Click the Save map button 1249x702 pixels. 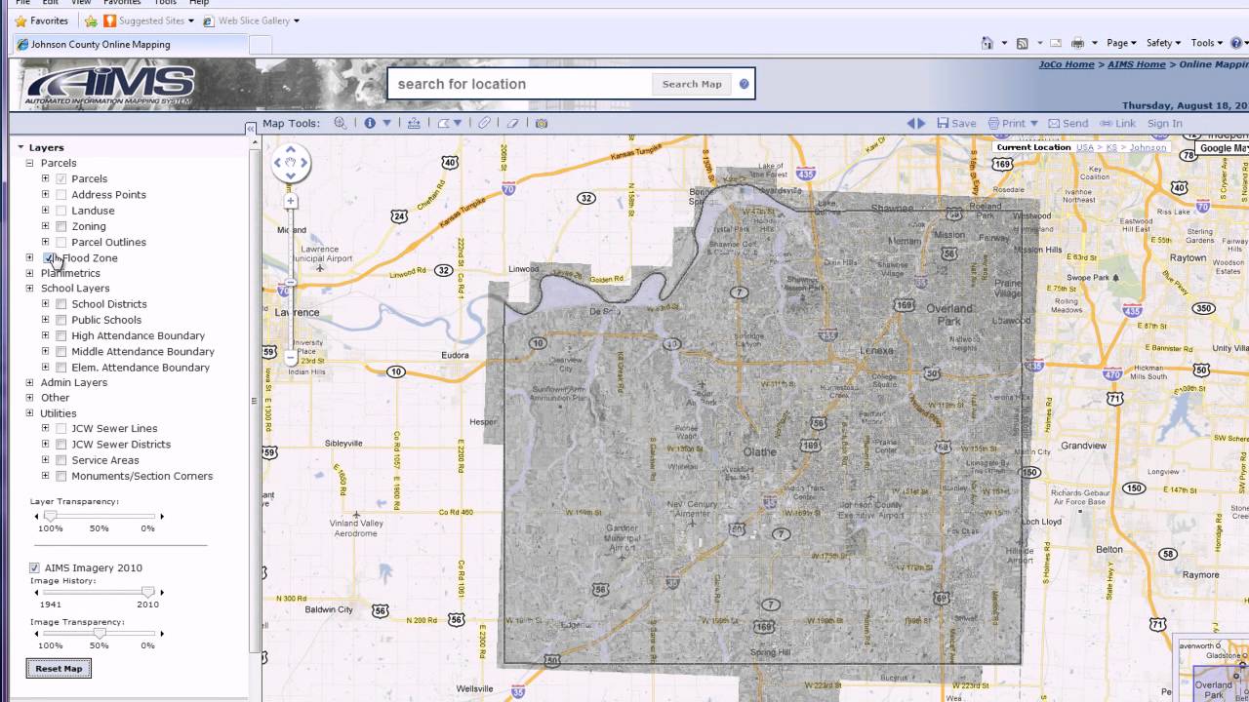click(956, 123)
